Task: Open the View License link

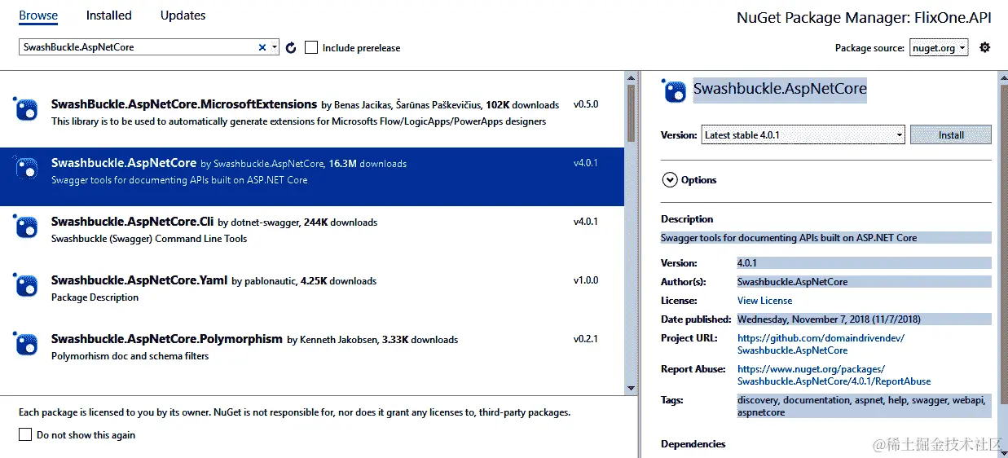Action: click(764, 301)
